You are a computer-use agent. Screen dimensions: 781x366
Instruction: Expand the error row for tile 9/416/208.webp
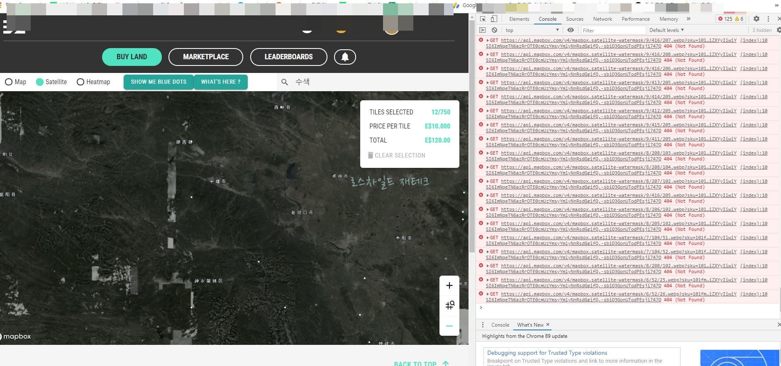click(x=488, y=55)
